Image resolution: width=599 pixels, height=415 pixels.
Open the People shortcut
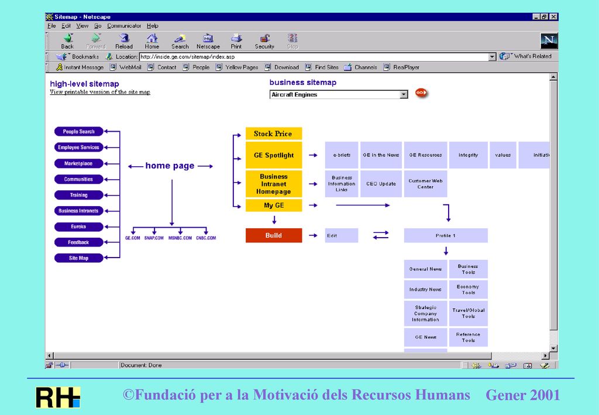tap(197, 67)
